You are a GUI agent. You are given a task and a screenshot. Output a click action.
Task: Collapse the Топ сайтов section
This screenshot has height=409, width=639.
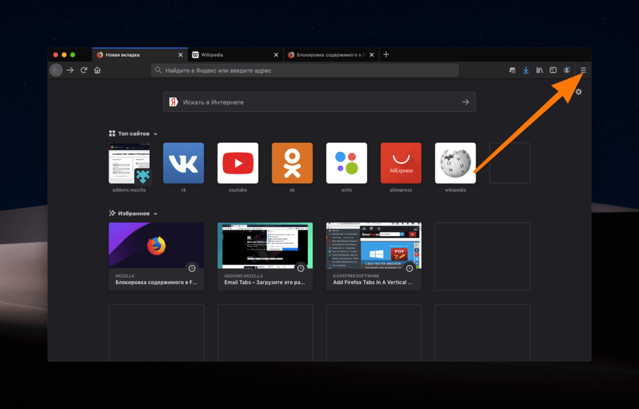(x=155, y=134)
